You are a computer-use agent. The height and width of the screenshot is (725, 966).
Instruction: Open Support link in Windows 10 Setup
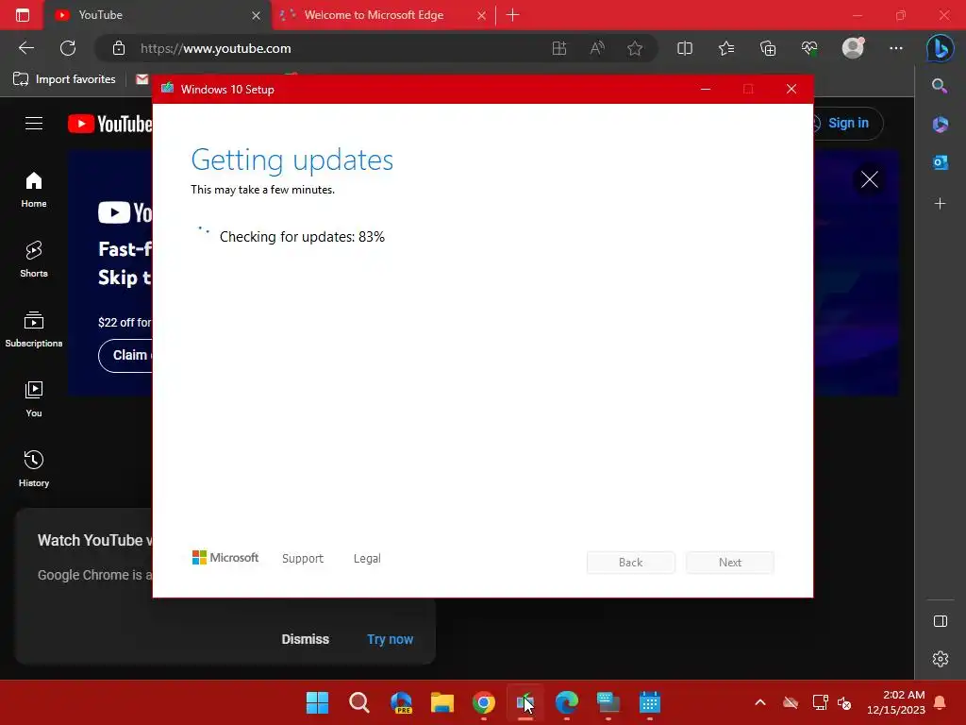(x=303, y=559)
